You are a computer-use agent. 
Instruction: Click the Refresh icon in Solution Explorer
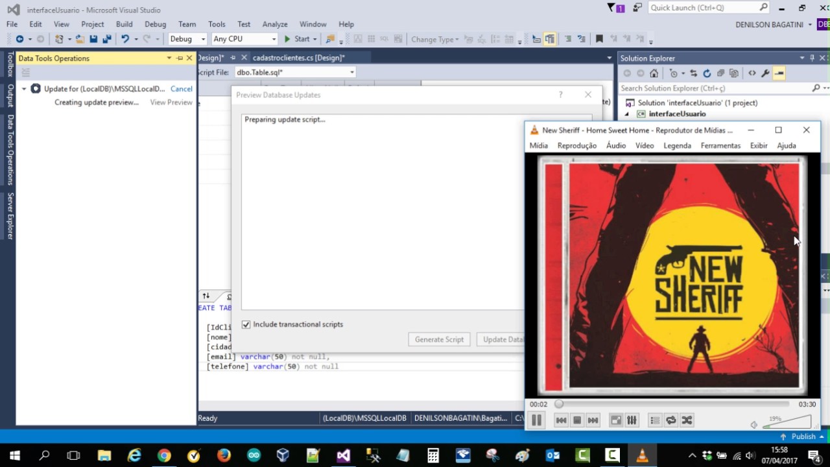(707, 73)
